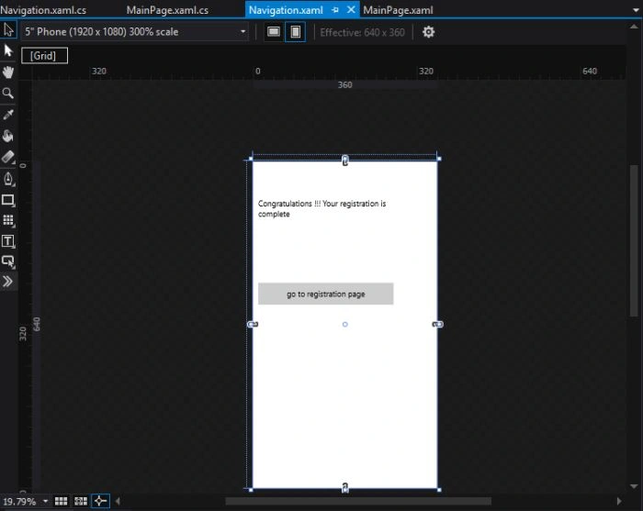Screen dimensions: 643x511
Task: Select the Button control tool
Action: (8, 261)
